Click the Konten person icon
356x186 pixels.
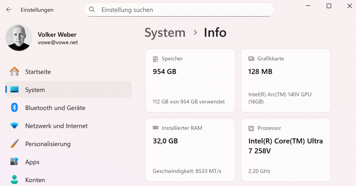[x=14, y=180]
